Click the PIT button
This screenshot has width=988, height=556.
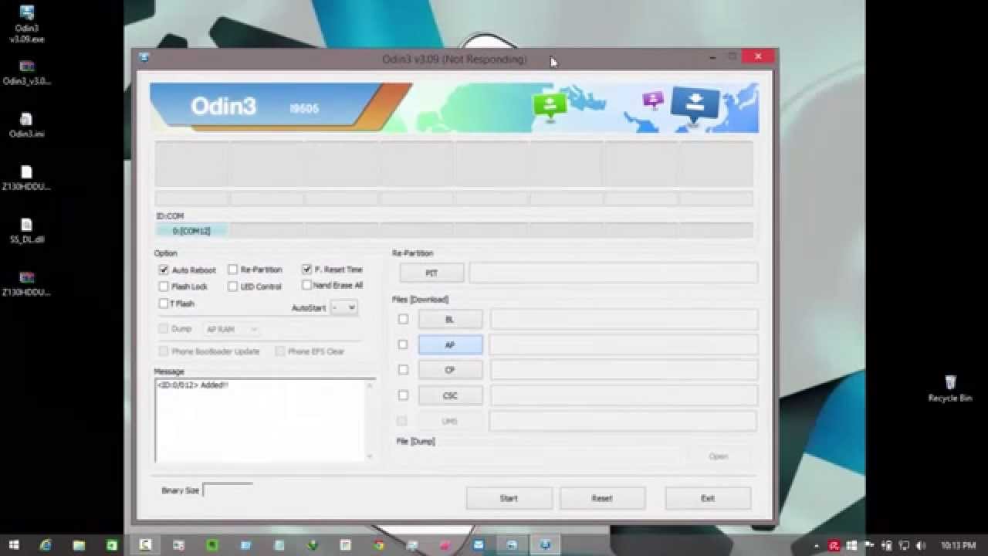pos(431,273)
